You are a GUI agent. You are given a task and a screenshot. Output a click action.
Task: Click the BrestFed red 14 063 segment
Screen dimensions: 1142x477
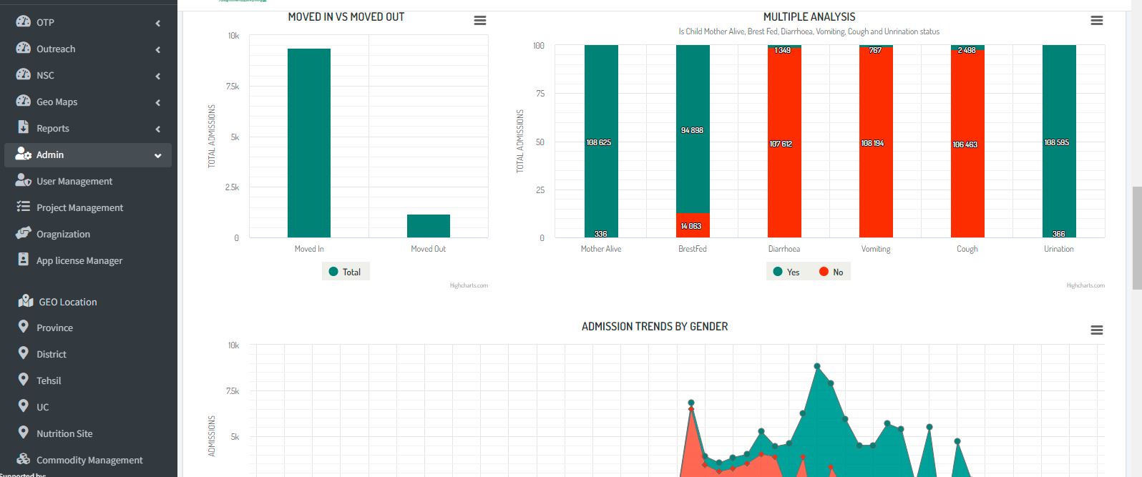pyautogui.click(x=693, y=225)
